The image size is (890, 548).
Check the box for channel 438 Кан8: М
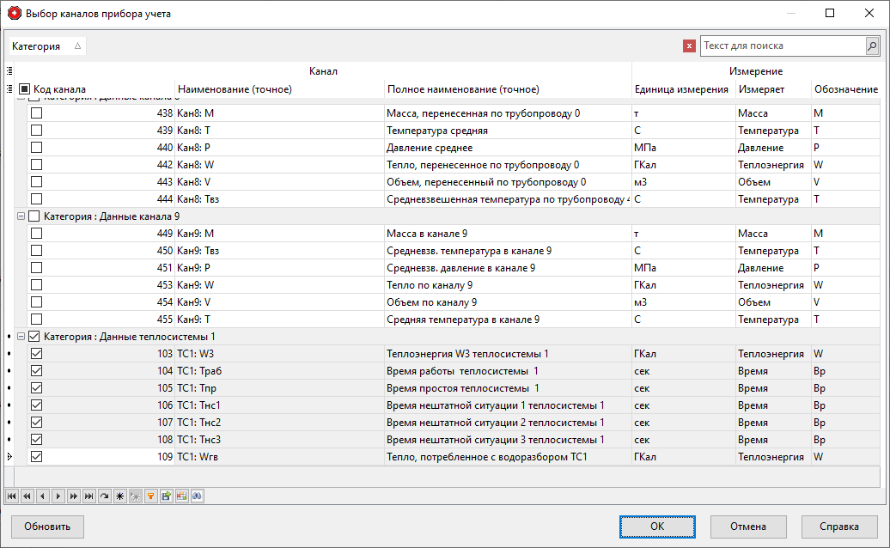coord(36,113)
